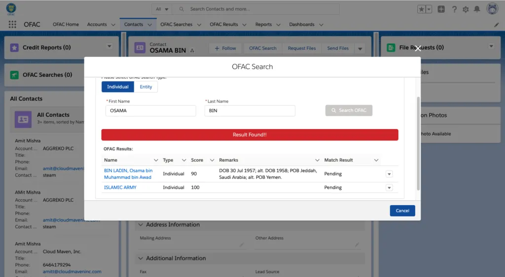Click the contact record icon beside OSAMA BIN
This screenshot has height=277, width=505.
[140, 48]
